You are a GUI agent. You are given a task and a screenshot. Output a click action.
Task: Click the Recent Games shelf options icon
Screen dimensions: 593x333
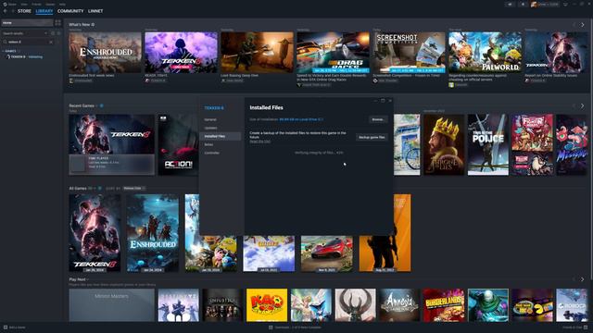point(101,105)
